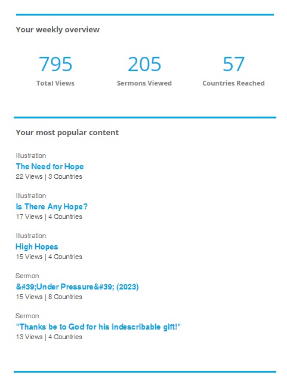Screen dimensions: 287x381
Task: Click the 'Illustration' label above 'The Need for Hope'
Action: click(x=31, y=156)
